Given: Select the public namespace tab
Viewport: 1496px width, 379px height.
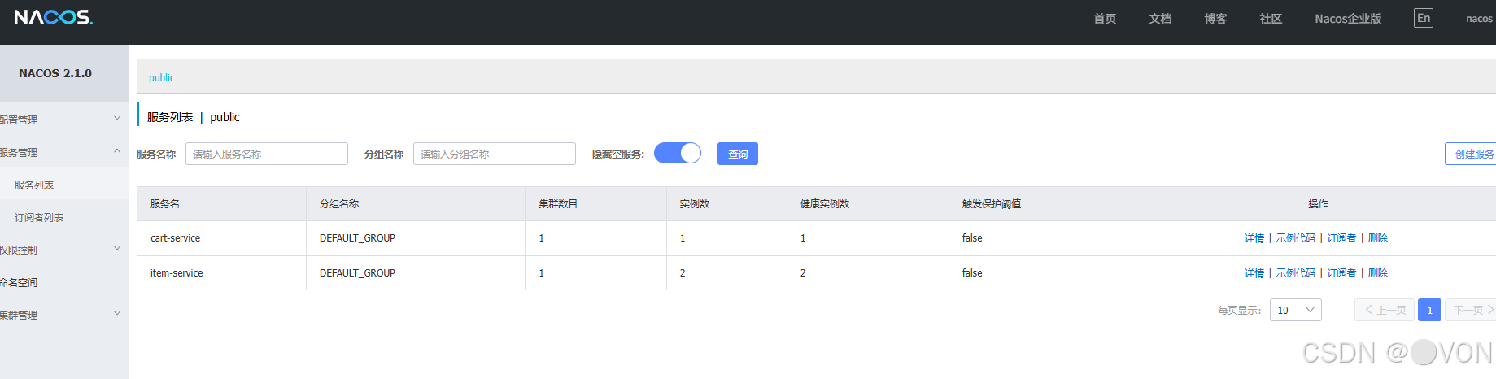Looking at the screenshot, I should 162,77.
